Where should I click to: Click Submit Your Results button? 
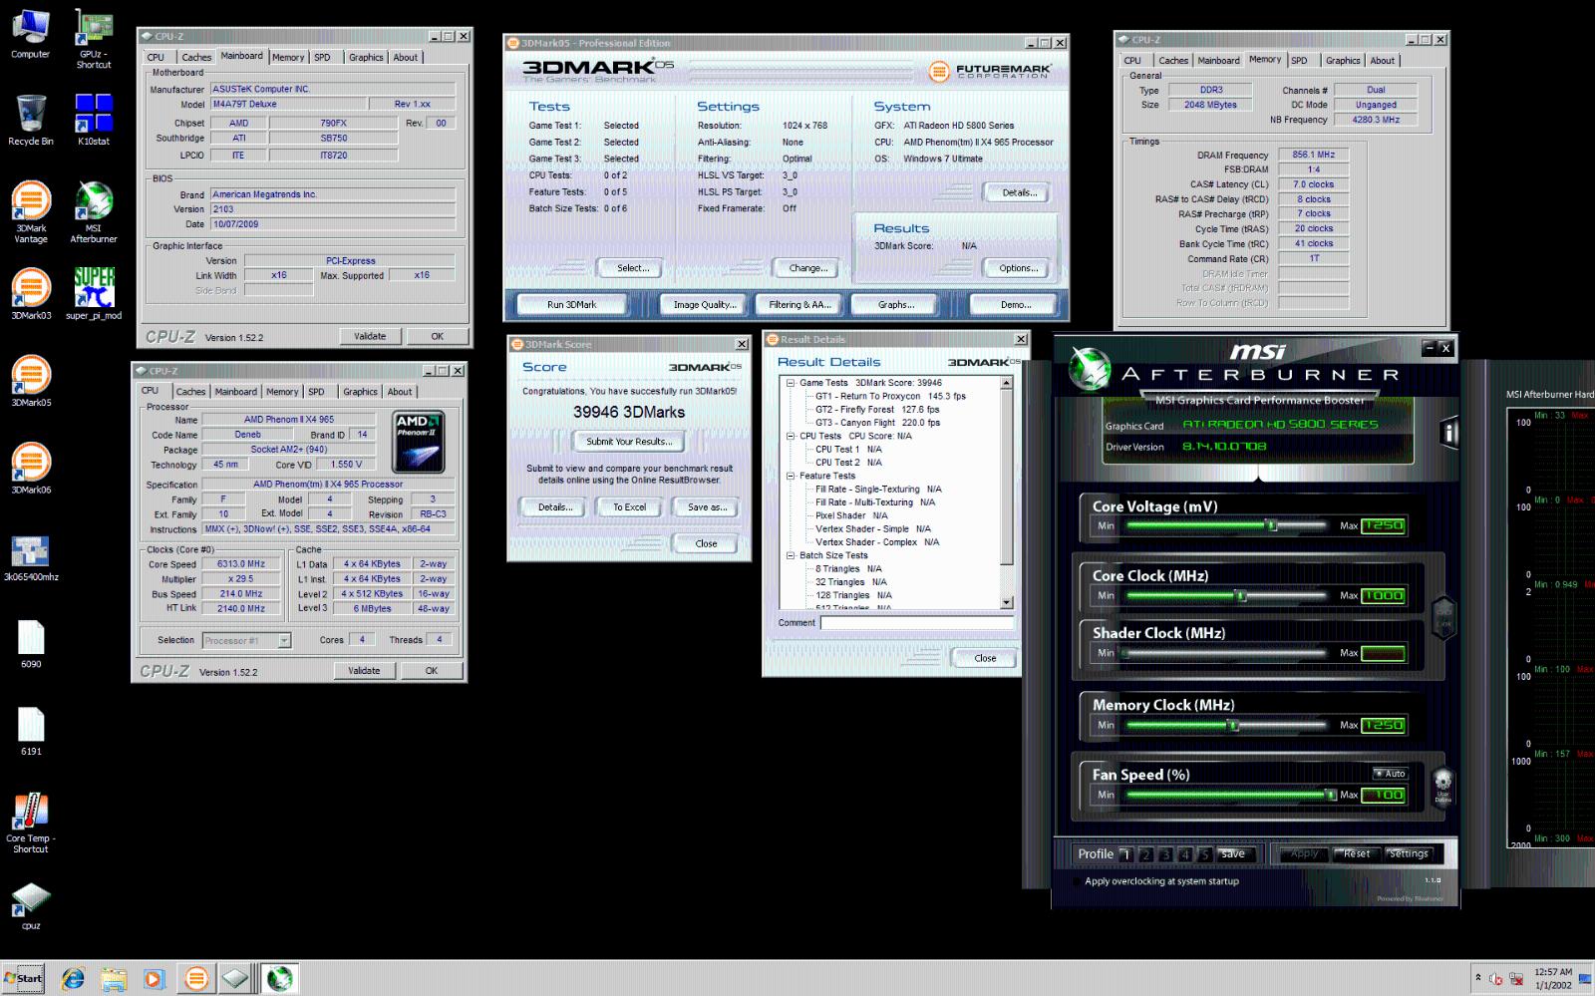point(629,441)
